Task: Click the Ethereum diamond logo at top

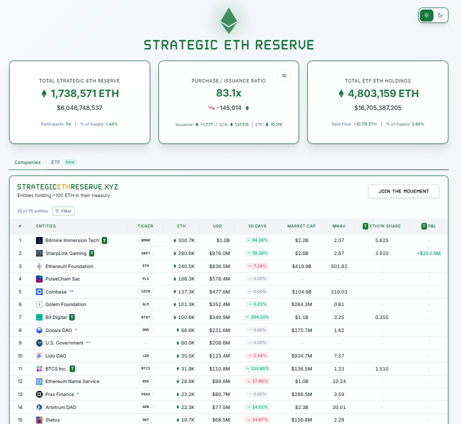Action: 228,20
